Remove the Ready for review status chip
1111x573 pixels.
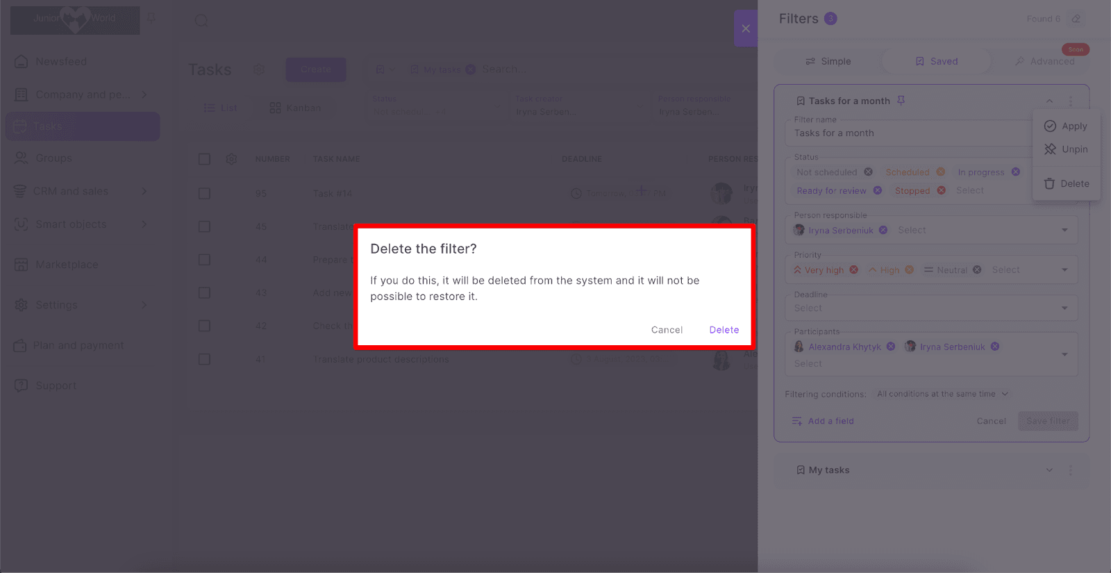point(878,190)
